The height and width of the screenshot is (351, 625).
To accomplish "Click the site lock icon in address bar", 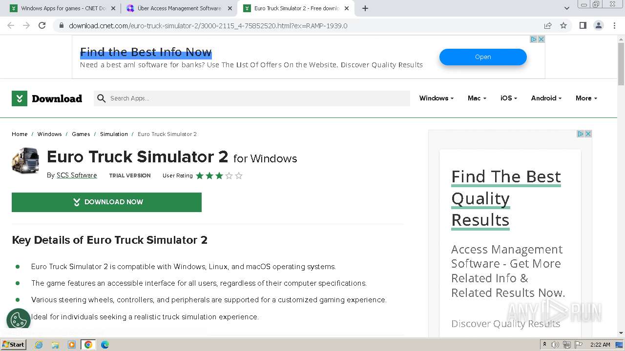I will (x=62, y=26).
